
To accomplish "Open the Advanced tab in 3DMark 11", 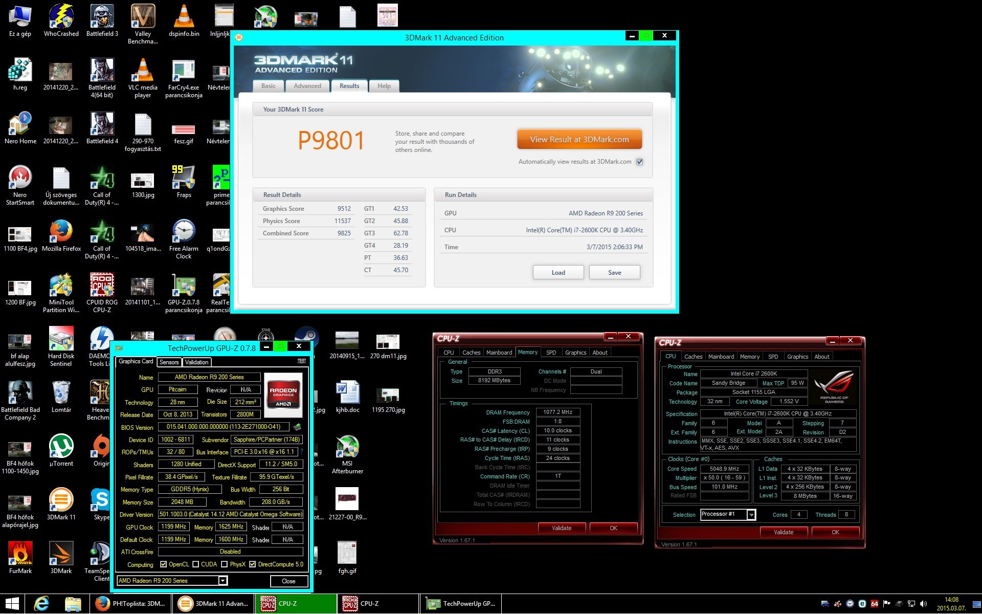I will [307, 86].
